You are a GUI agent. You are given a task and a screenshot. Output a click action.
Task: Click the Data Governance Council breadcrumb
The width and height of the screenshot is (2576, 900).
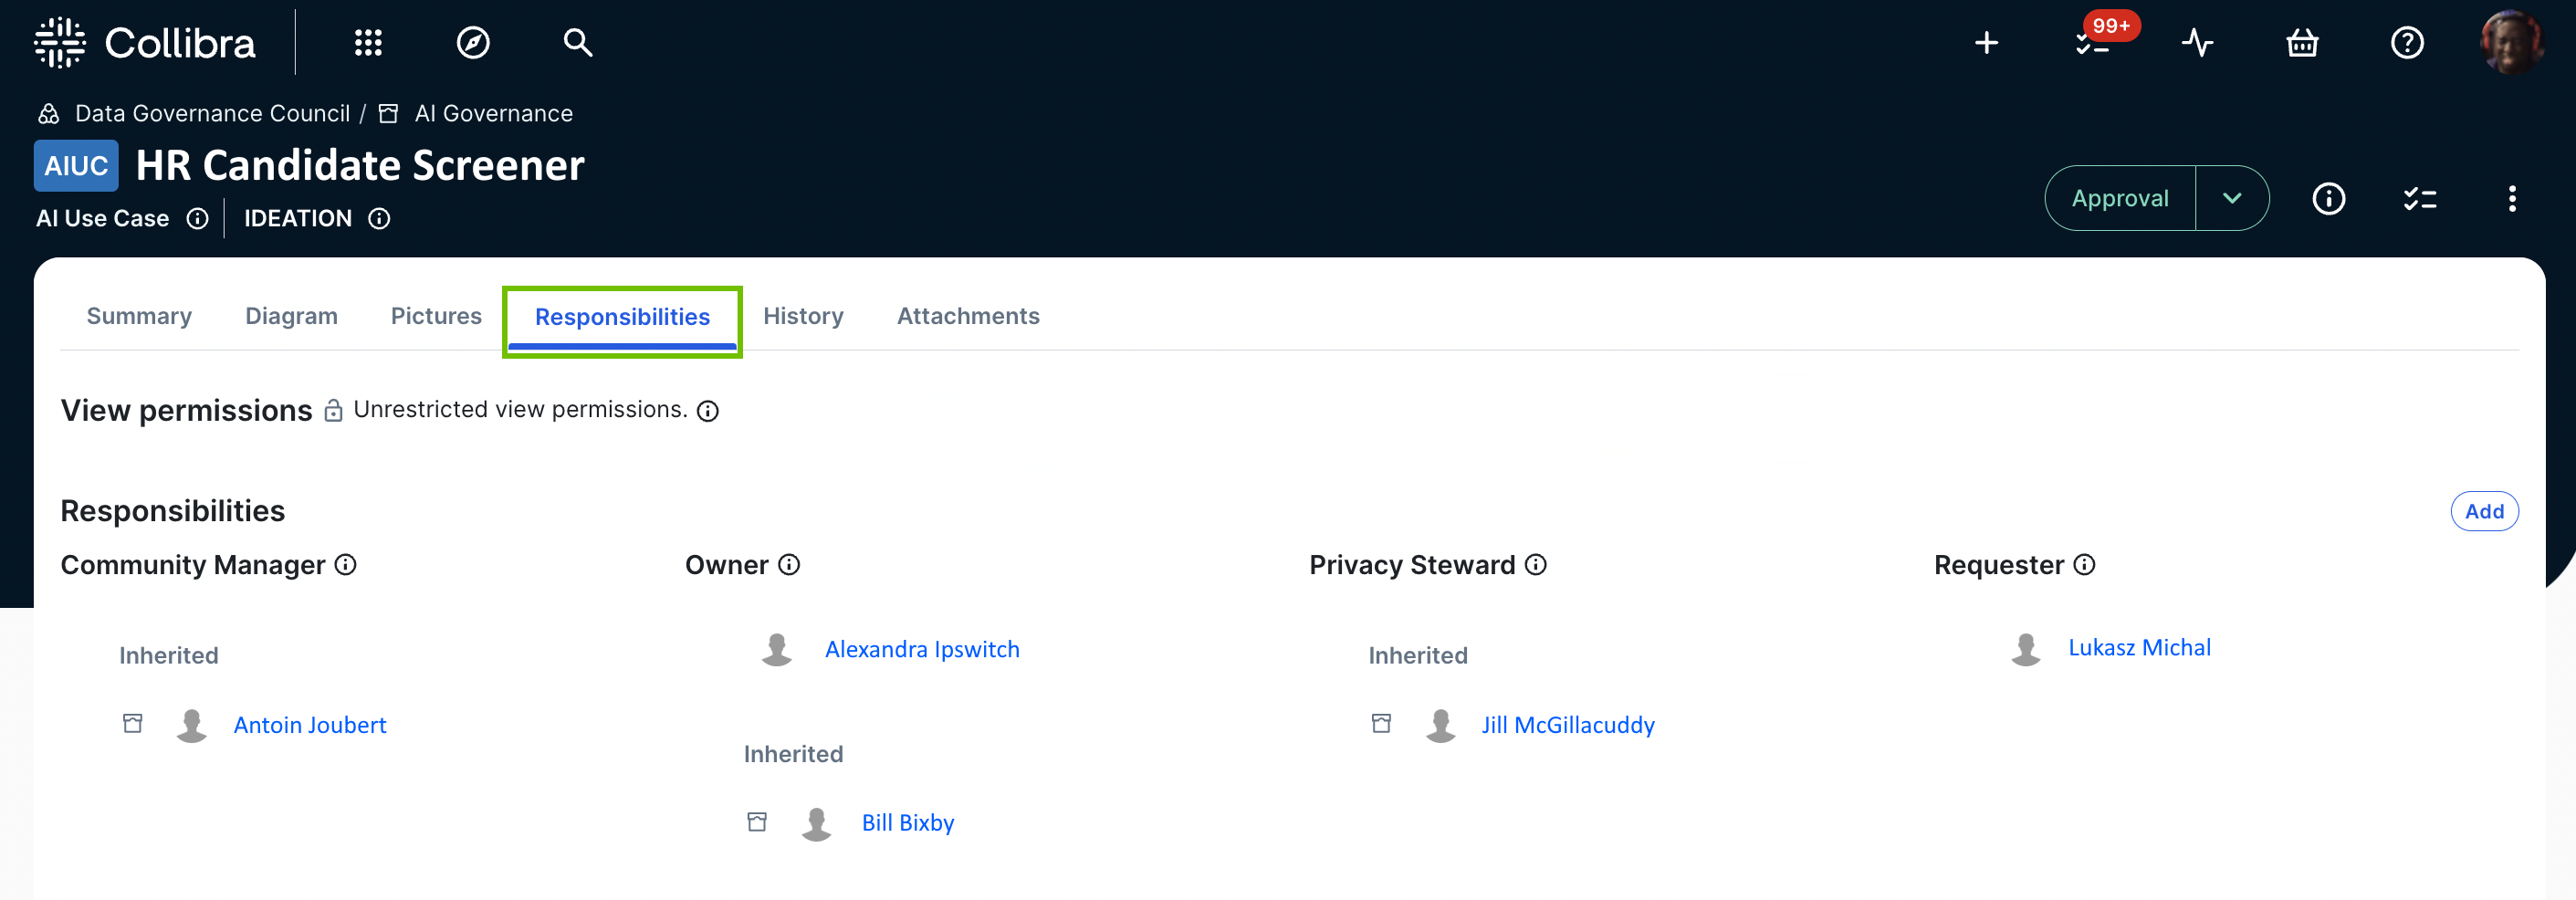pos(212,113)
